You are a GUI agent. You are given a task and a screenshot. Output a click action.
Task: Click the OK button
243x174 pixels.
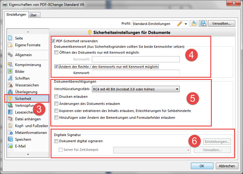[x=202, y=166]
